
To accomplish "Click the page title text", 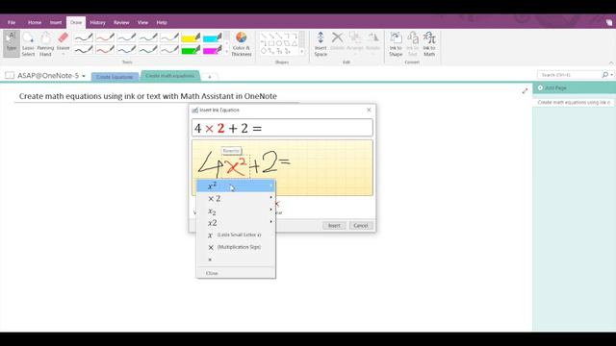I will point(147,96).
